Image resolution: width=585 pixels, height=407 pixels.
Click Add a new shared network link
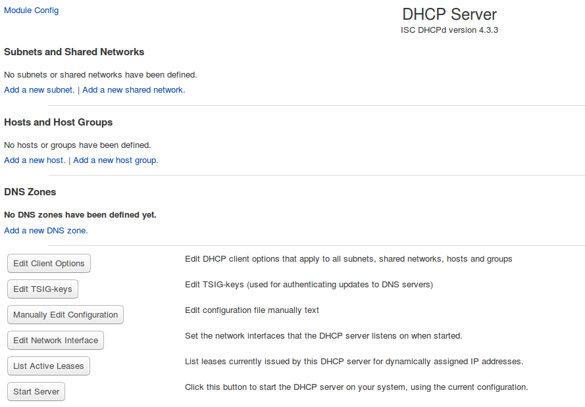coord(134,90)
